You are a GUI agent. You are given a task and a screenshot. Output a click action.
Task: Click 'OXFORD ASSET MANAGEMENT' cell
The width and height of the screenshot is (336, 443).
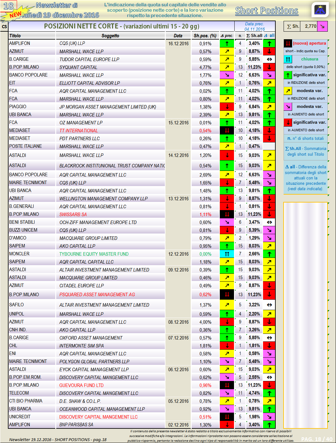(x=91, y=338)
